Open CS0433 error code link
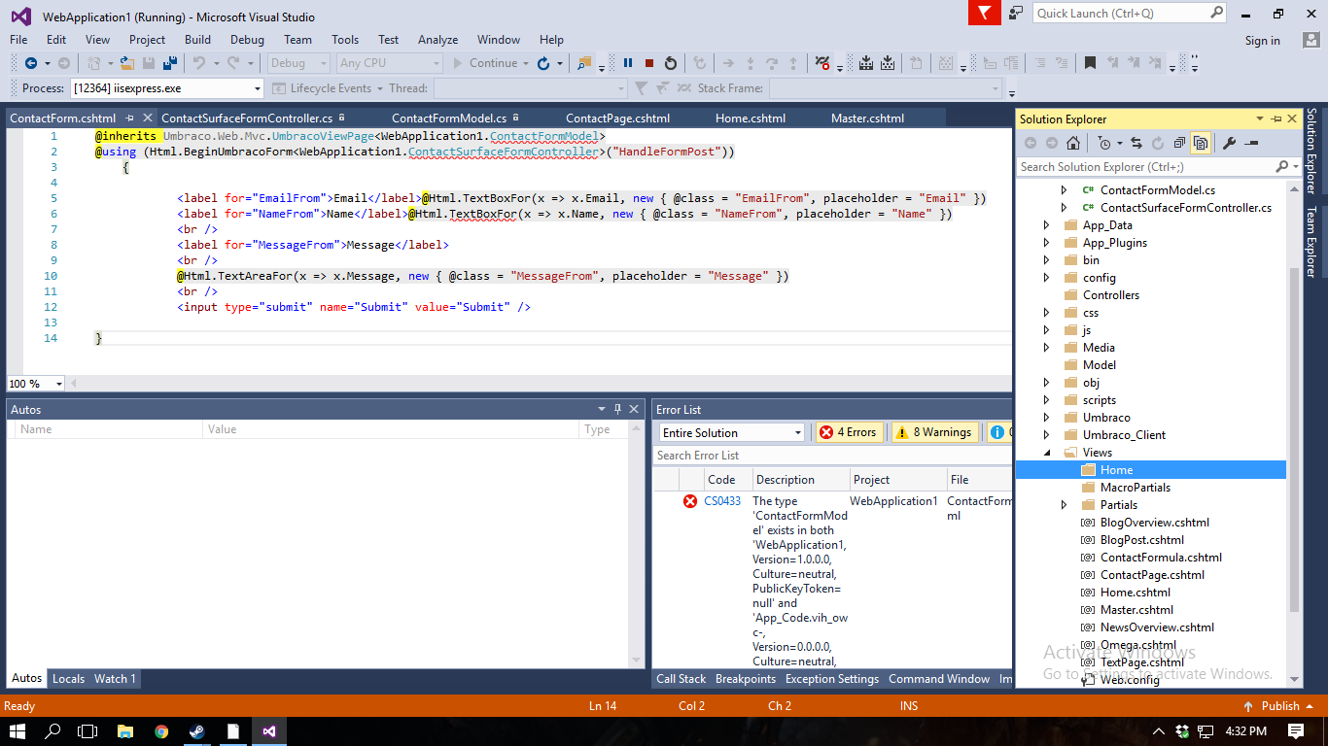 pyautogui.click(x=722, y=501)
